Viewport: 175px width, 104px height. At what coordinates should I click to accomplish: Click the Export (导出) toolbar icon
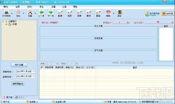(x=18, y=13)
